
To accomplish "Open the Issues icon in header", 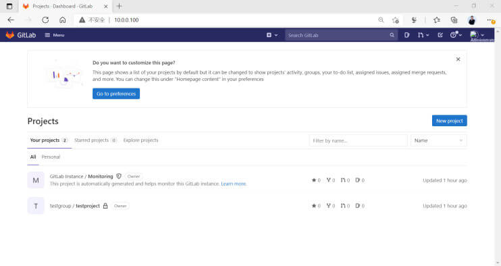I will click(x=406, y=35).
